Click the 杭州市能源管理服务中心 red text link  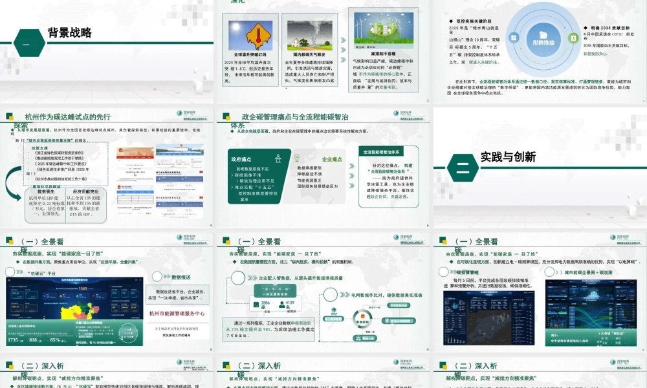click(177, 314)
